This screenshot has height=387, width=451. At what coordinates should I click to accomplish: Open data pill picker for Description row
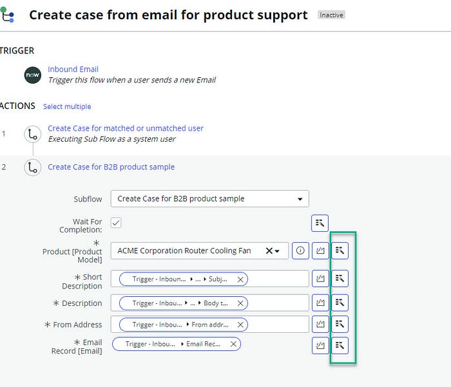[340, 303]
